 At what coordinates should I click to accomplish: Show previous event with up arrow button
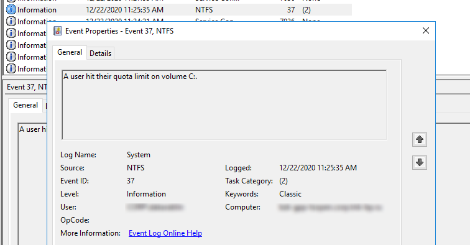point(419,140)
